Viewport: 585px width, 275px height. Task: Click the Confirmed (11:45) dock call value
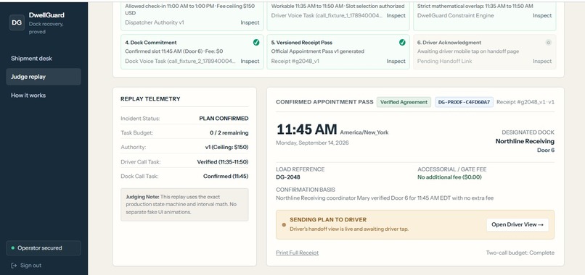[226, 176]
